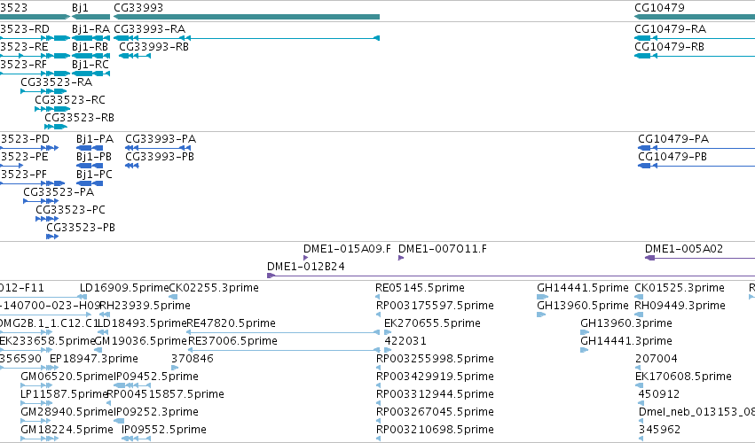755x443 pixels.
Task: Click the CG33993-RA transcript glyph
Action: tap(247, 38)
